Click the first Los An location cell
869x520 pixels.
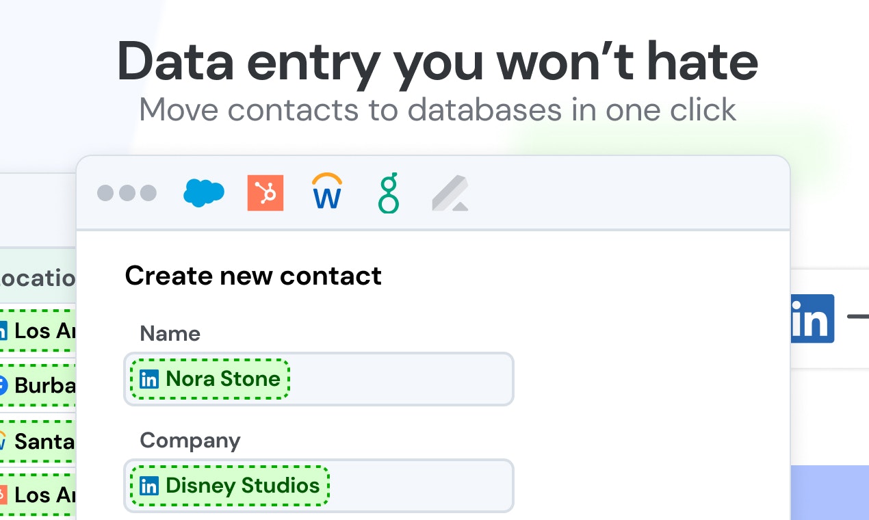38,331
